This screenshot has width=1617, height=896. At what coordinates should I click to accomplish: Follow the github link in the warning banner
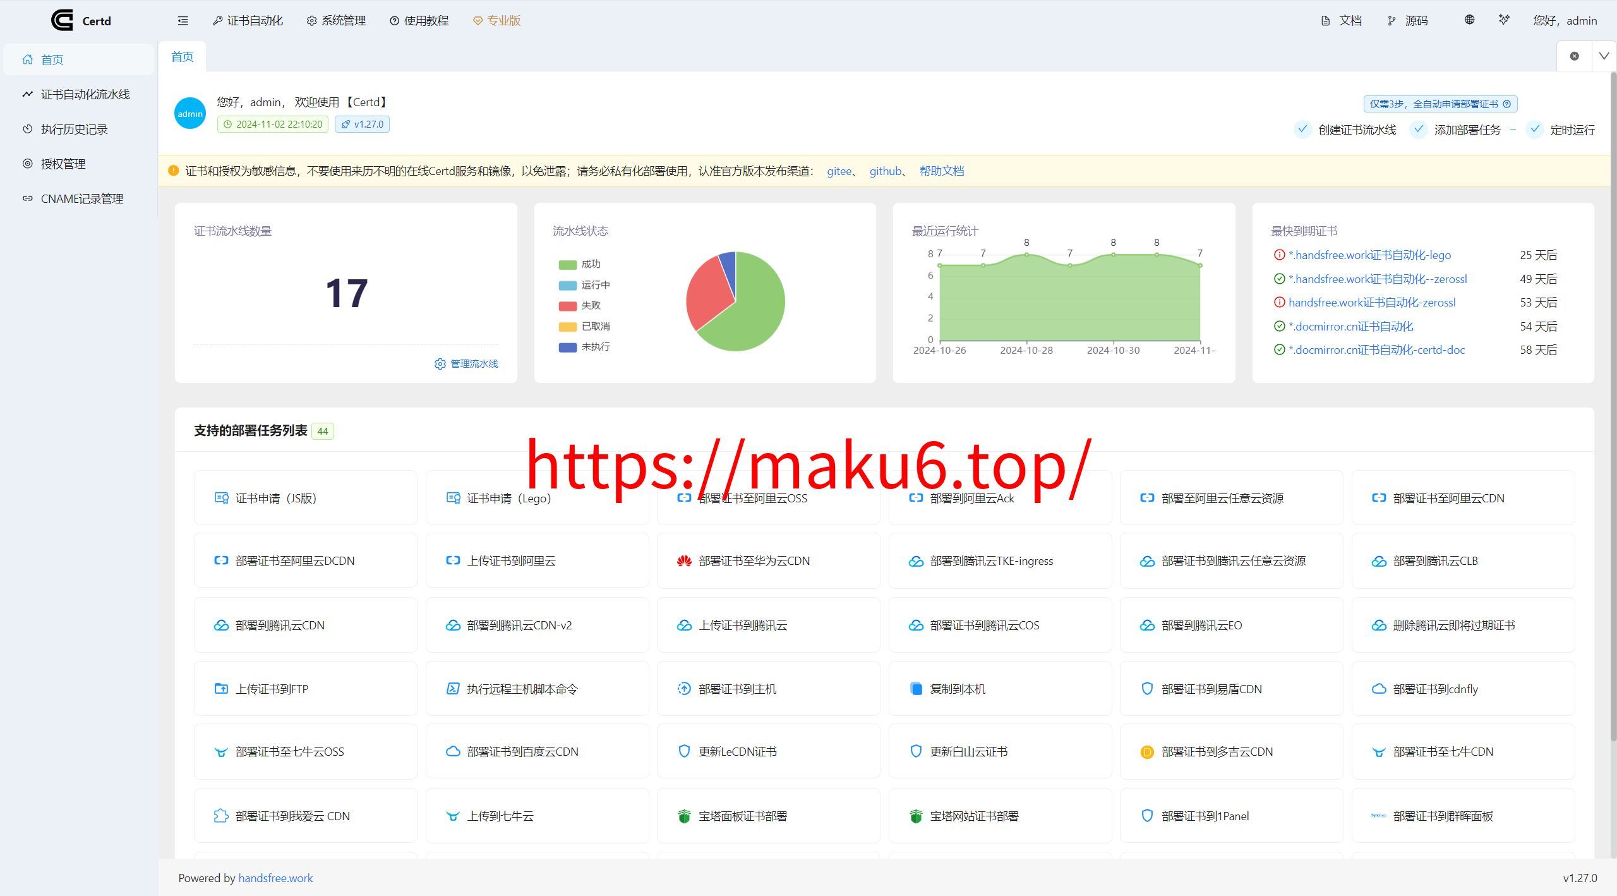point(885,171)
